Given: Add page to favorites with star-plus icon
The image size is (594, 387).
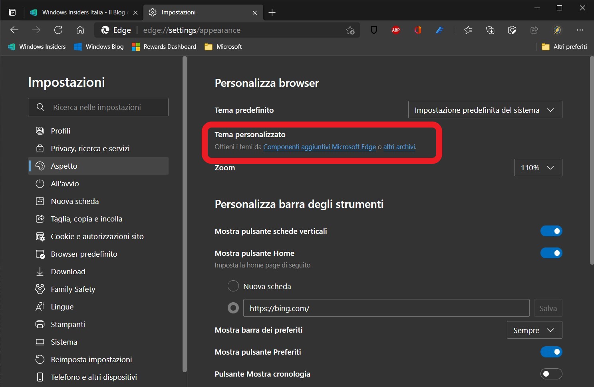Looking at the screenshot, I should click(x=350, y=30).
